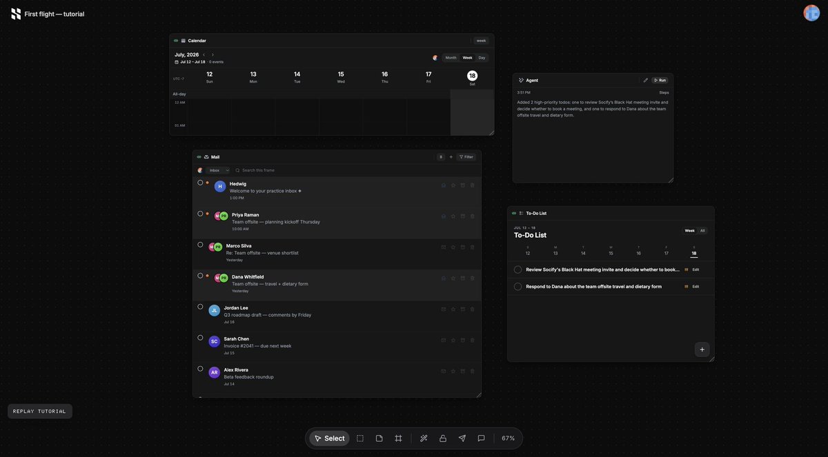Viewport: 828px width, 457px height.
Task: Delete the Hedwig email with trash icon
Action: coord(473,185)
